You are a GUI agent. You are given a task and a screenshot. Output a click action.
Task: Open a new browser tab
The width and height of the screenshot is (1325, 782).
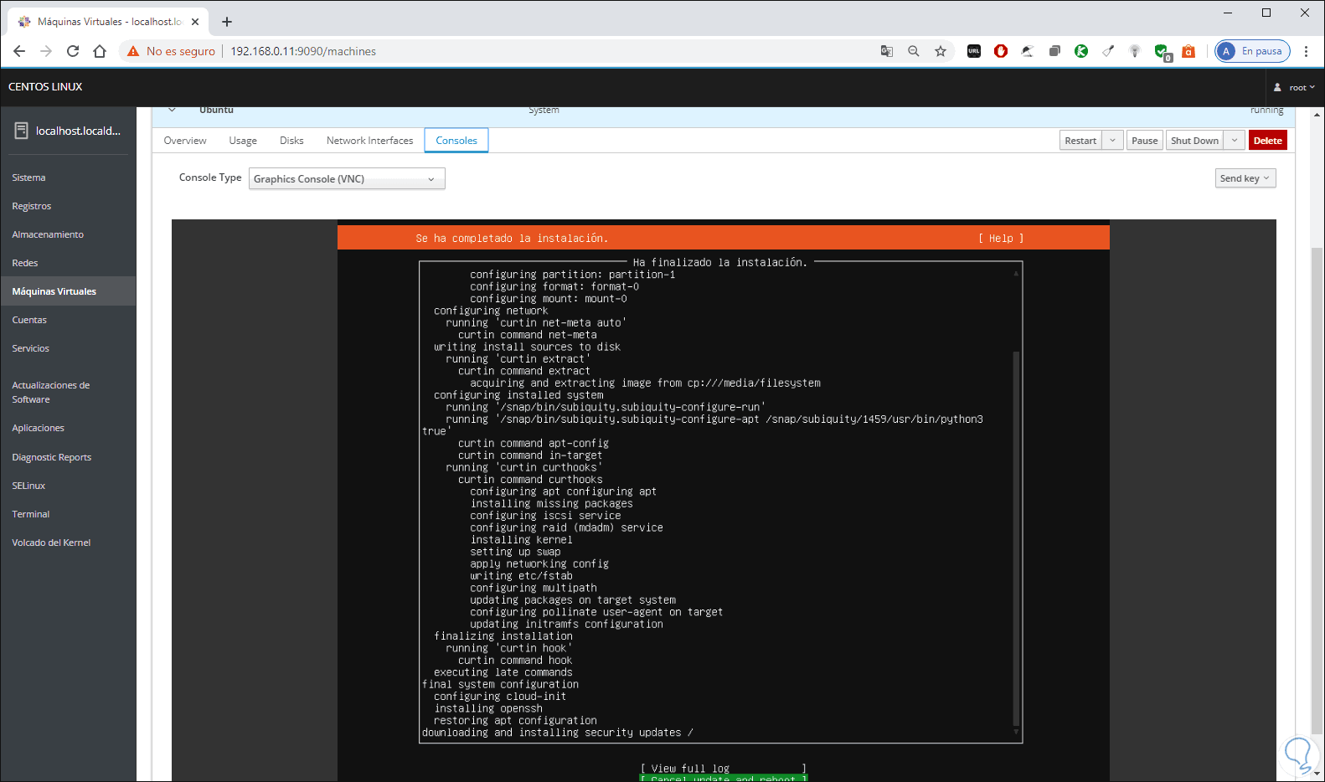pos(227,22)
